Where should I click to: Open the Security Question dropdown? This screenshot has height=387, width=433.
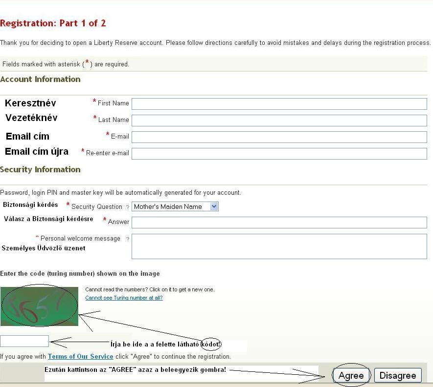pos(175,206)
